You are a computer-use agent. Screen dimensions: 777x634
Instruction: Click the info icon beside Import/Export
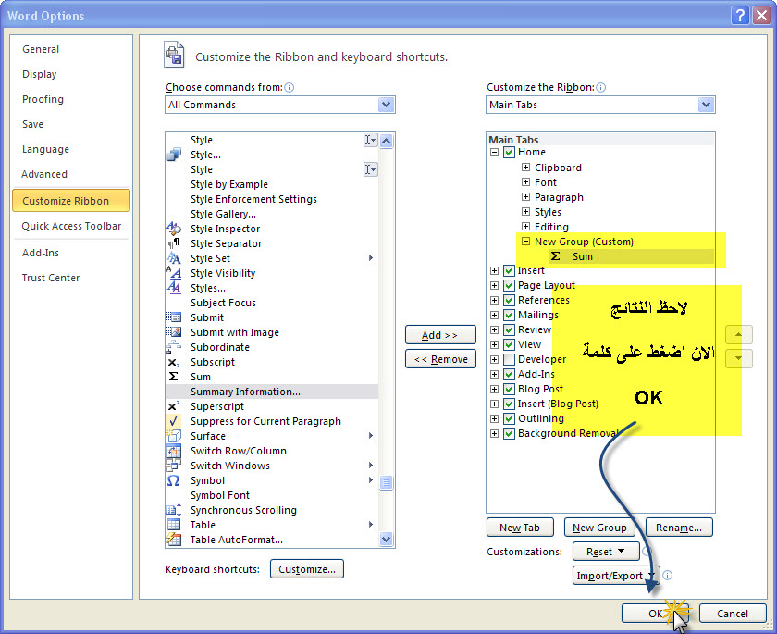coord(668,575)
